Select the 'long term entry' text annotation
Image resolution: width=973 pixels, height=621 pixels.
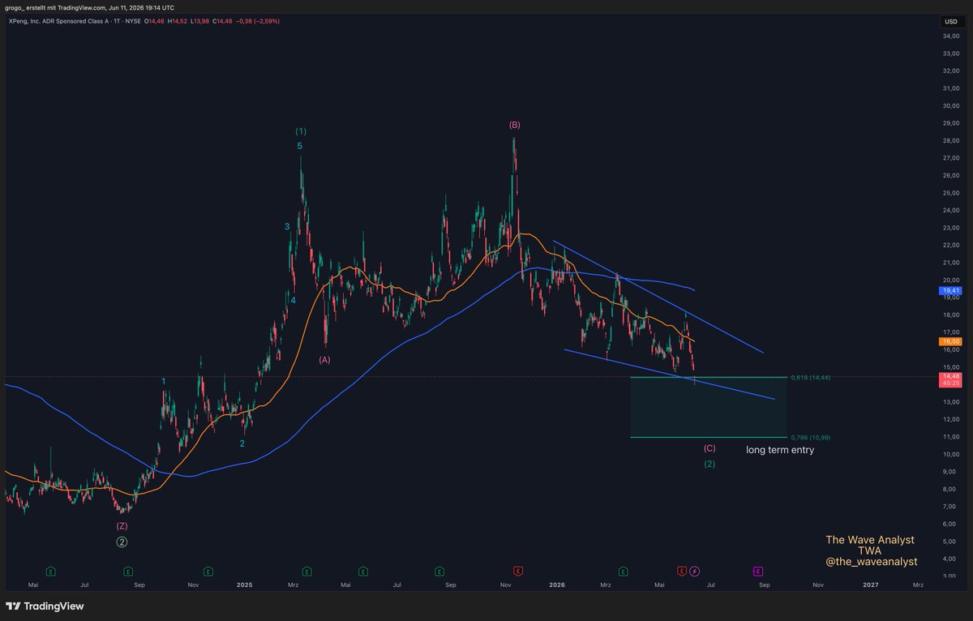click(780, 449)
